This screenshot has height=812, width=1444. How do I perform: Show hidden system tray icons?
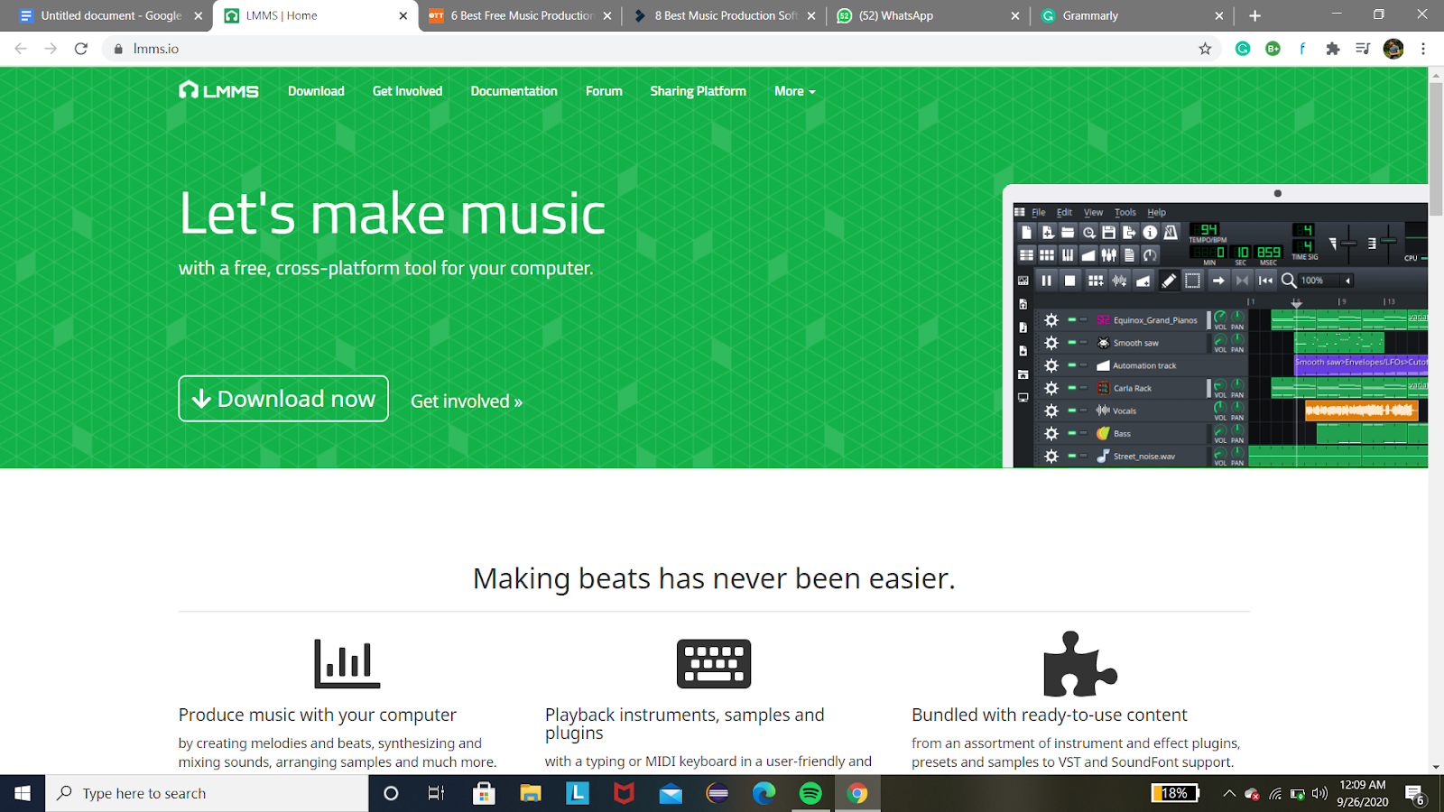tap(1229, 794)
